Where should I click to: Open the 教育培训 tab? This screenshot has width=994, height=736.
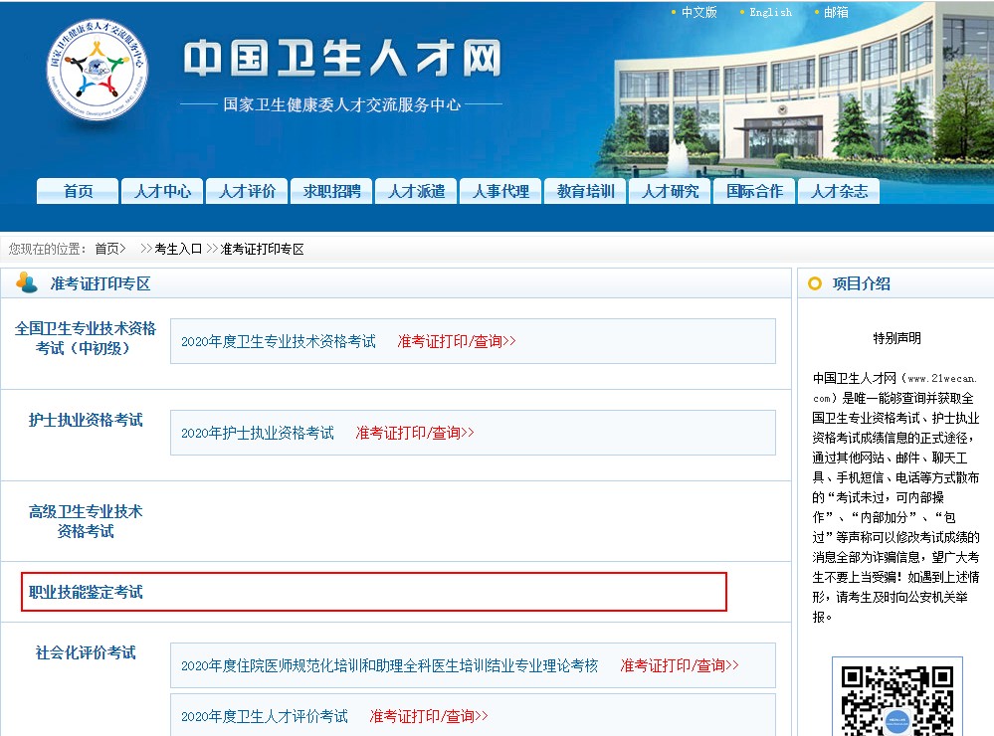click(x=585, y=191)
